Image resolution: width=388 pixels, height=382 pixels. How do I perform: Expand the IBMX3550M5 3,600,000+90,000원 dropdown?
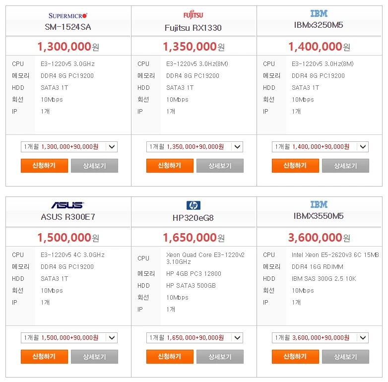click(320, 338)
